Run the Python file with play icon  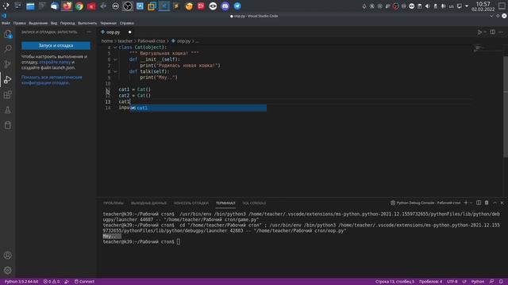(479, 32)
